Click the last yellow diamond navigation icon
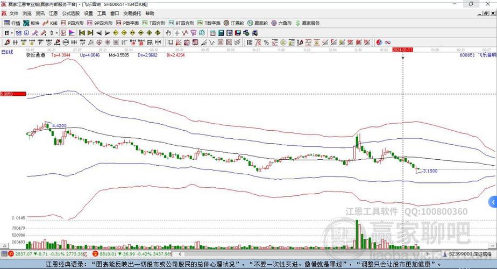 (158, 33)
